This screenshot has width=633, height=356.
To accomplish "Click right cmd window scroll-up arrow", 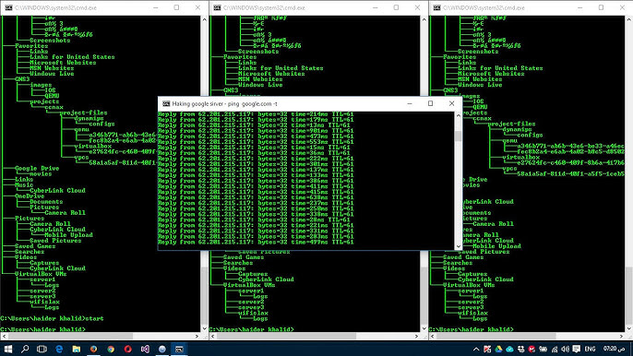I will pyautogui.click(x=629, y=19).
